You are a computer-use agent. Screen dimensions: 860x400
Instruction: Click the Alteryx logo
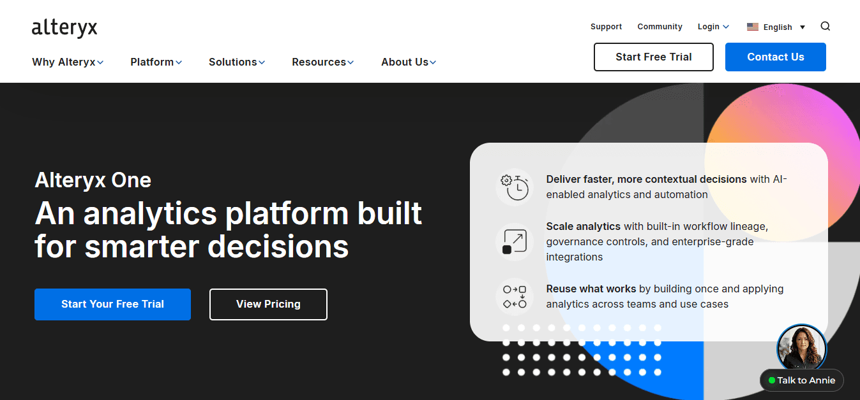click(64, 27)
